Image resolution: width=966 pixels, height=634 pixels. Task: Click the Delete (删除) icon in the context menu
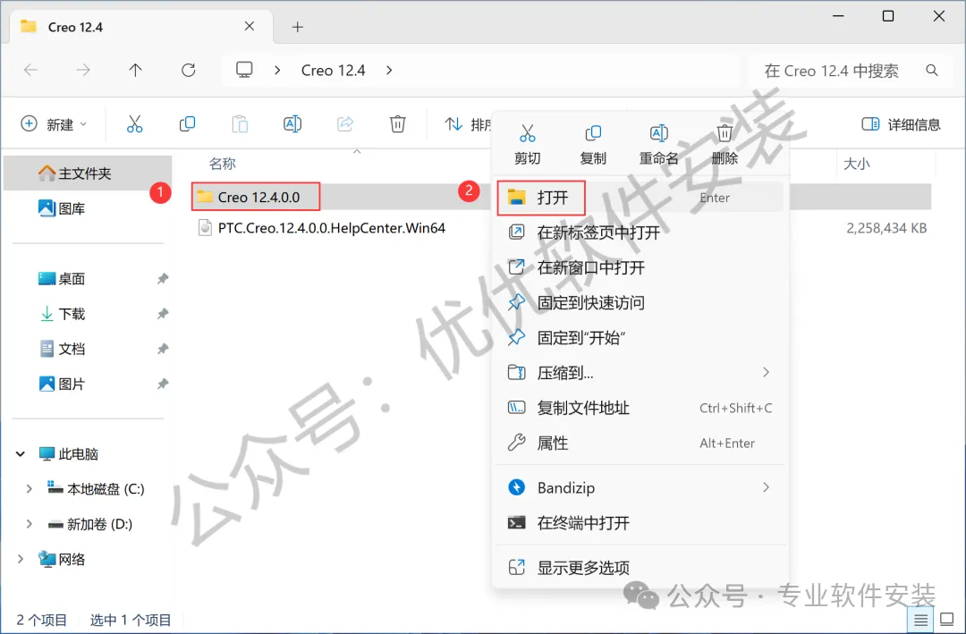(724, 133)
